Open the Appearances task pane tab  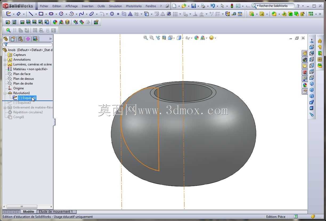[305, 85]
